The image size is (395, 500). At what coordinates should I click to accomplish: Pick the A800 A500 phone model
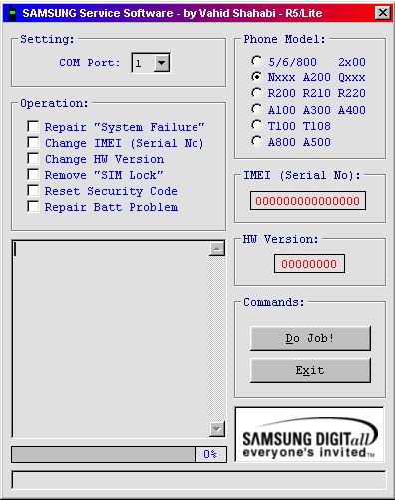point(256,141)
